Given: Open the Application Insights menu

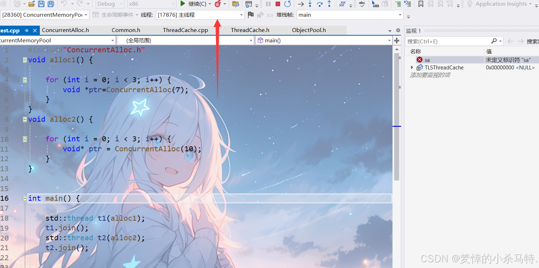Looking at the screenshot, I should (501, 4).
